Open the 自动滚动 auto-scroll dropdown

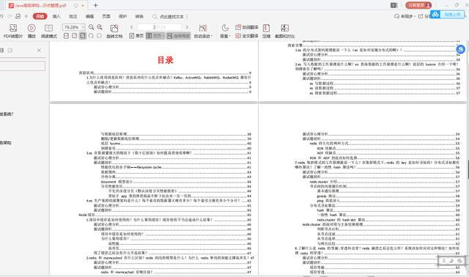[x=203, y=31]
